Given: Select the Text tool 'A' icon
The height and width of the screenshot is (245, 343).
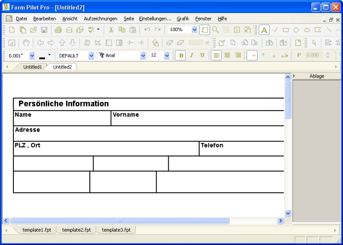Looking at the screenshot, I should (265, 30).
